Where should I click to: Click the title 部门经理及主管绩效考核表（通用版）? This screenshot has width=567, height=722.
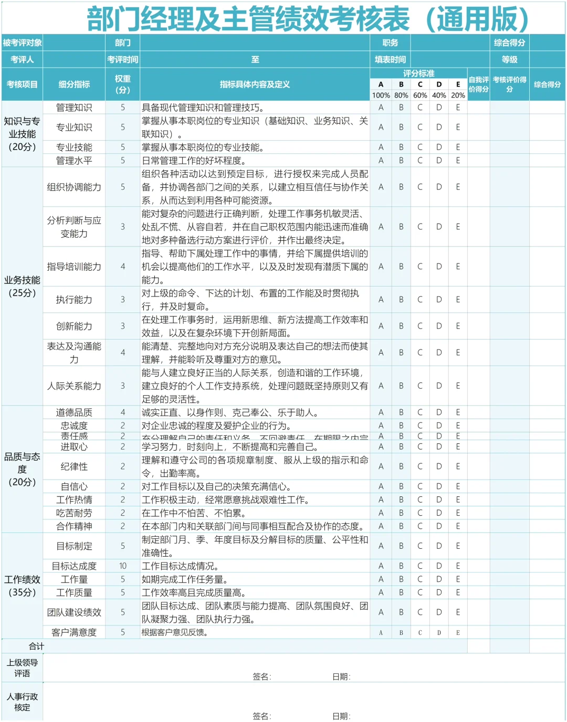[307, 18]
